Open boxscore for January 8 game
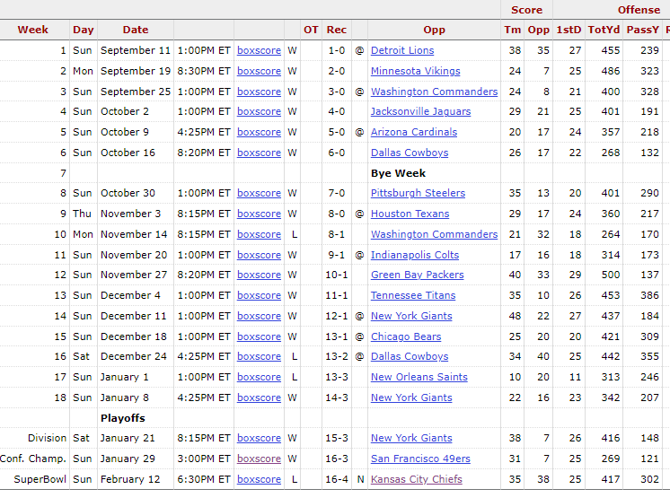 [259, 398]
